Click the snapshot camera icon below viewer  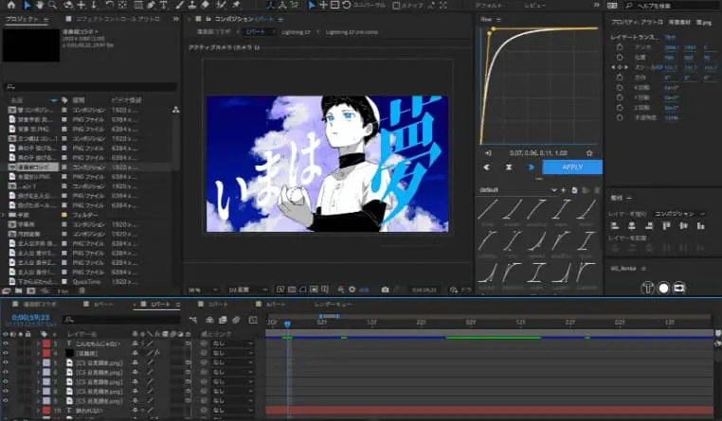click(385, 289)
